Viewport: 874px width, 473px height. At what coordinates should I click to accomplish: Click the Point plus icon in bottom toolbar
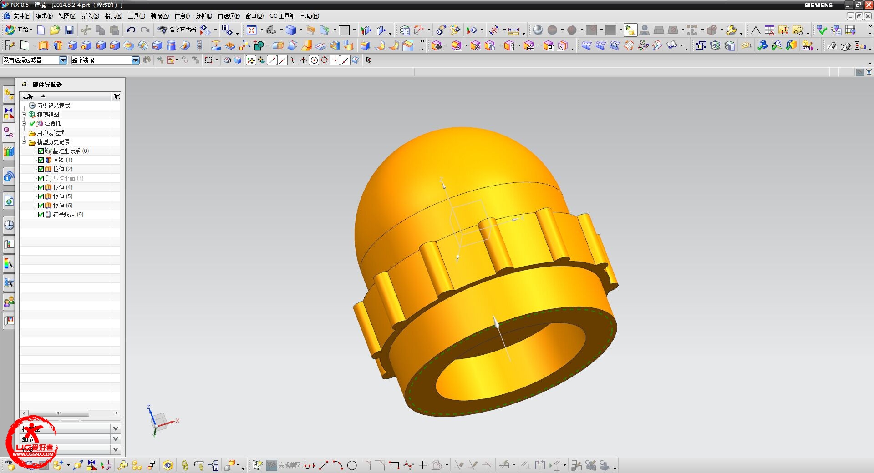coord(422,465)
